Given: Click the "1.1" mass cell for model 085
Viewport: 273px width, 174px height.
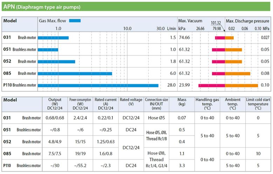Looking at the screenshot, I should pyautogui.click(x=182, y=154).
